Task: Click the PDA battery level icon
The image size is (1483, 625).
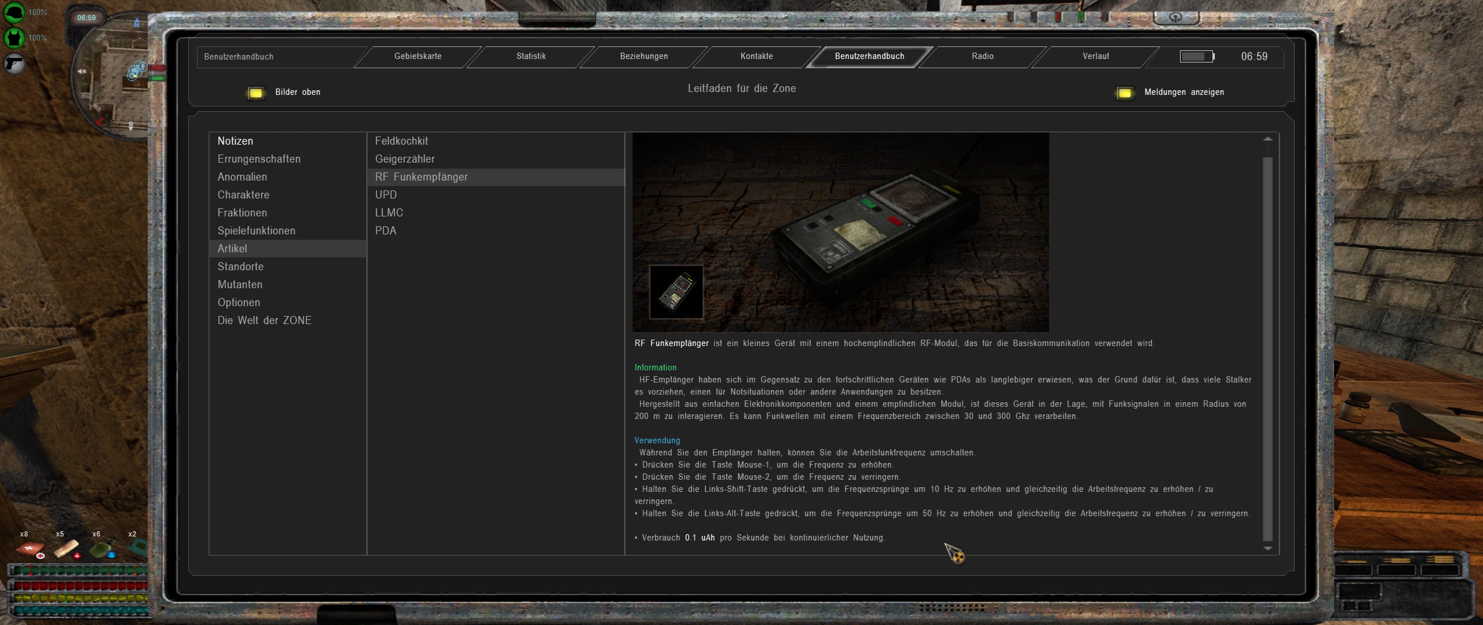Action: (x=1197, y=56)
